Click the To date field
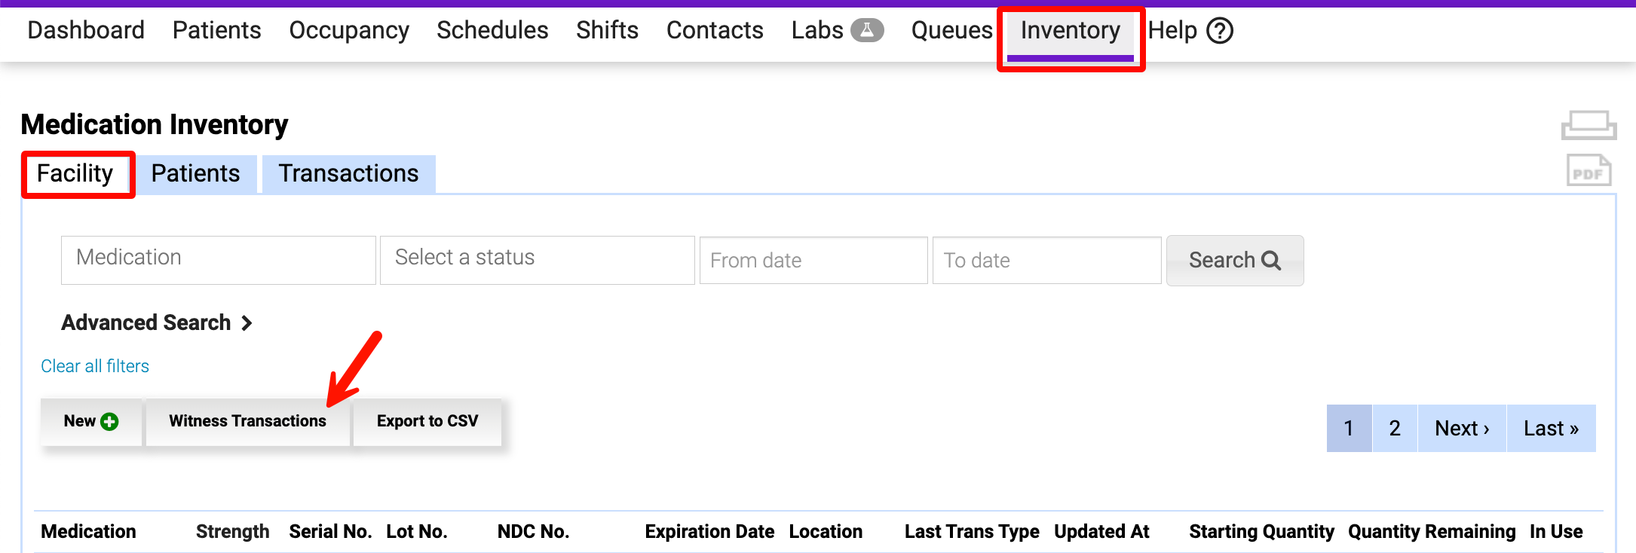The height and width of the screenshot is (553, 1636). tap(1046, 261)
